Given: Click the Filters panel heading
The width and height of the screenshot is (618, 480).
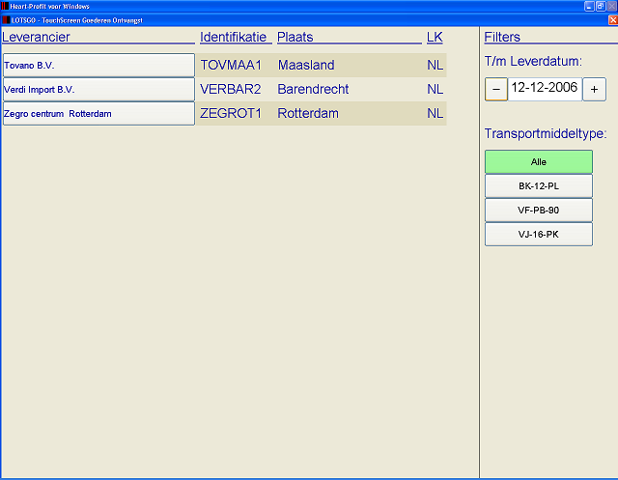Looking at the screenshot, I should (502, 37).
